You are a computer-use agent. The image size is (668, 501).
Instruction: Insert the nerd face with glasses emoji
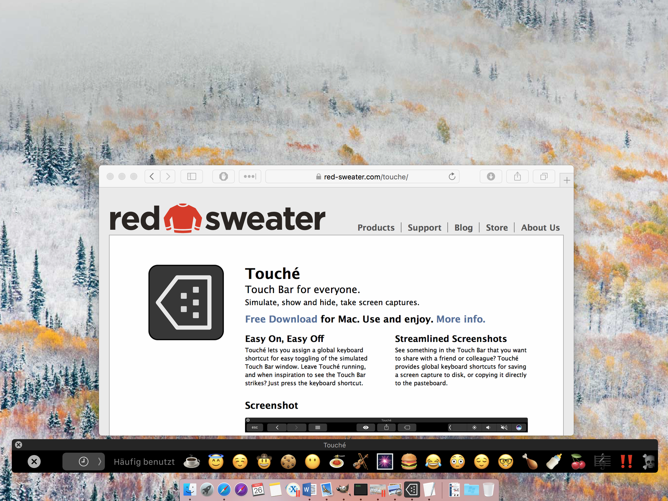click(506, 462)
